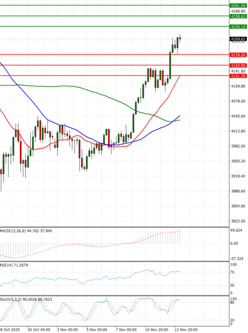Click the 4281.09 green resistance price label
This screenshot has height=333, width=248.
pyautogui.click(x=238, y=6)
